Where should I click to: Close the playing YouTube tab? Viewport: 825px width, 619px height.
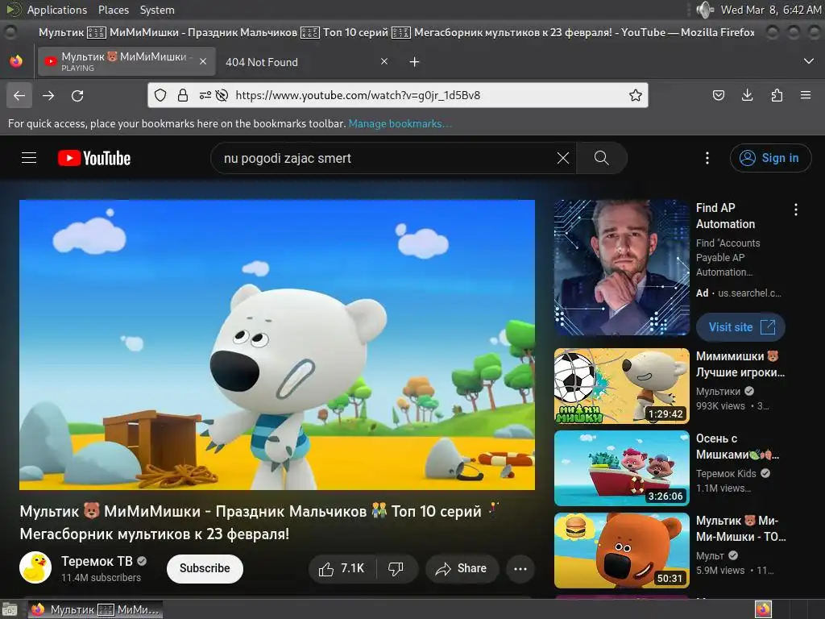coord(202,61)
